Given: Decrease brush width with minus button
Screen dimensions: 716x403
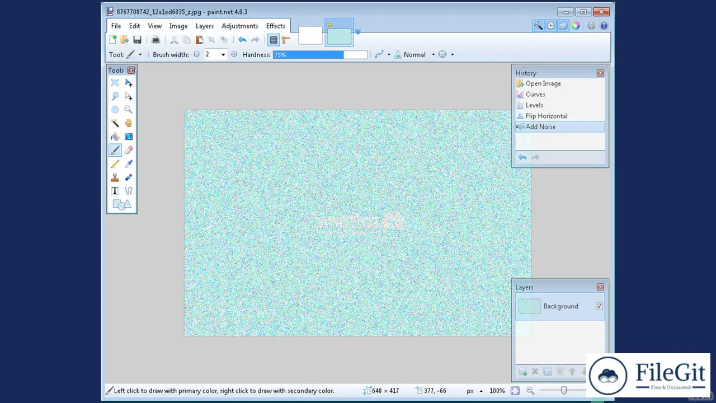Looking at the screenshot, I should (196, 55).
